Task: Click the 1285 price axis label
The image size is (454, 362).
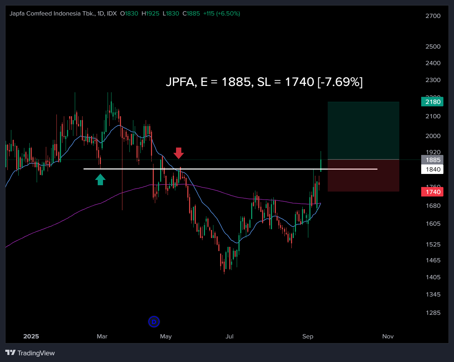Action: [x=433, y=313]
